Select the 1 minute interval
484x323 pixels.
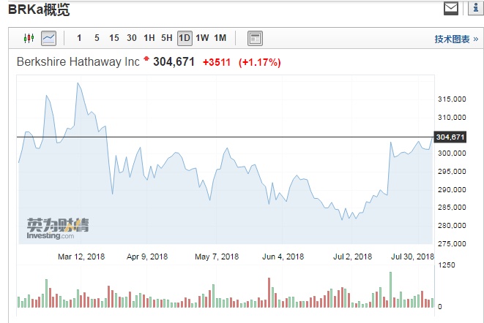79,38
